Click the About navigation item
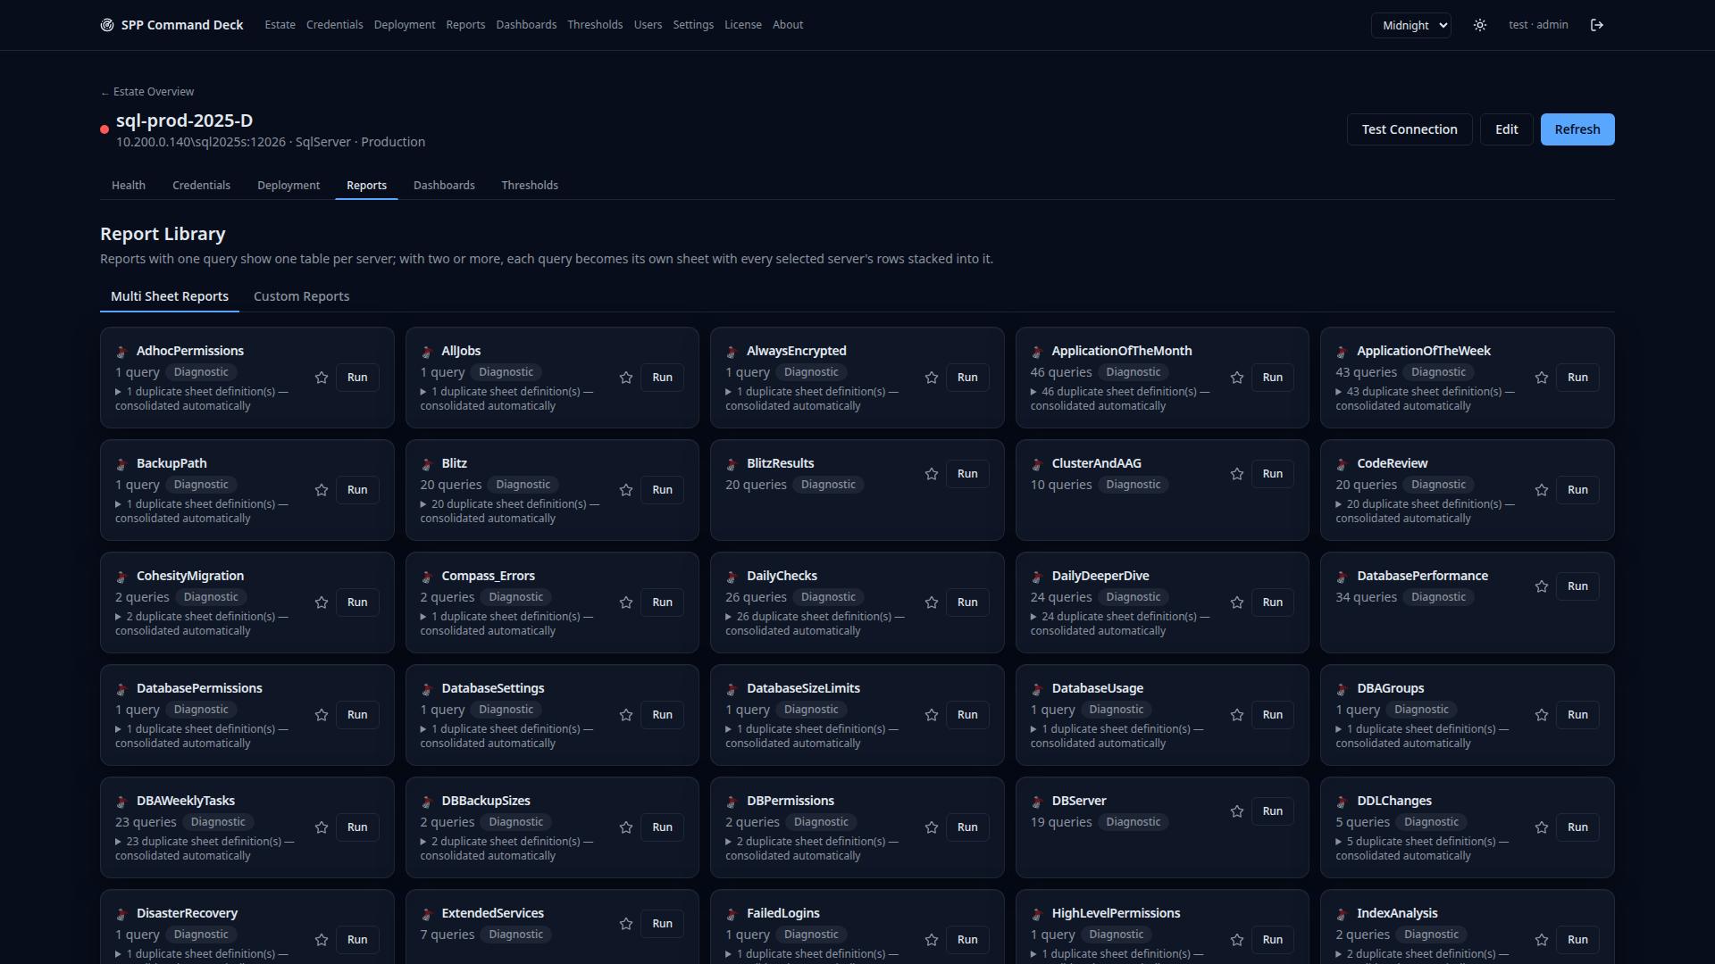This screenshot has height=964, width=1715. [788, 25]
